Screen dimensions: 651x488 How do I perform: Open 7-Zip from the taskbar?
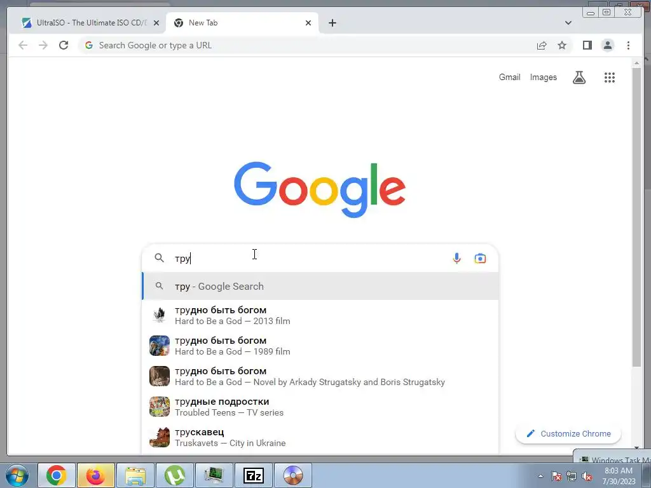(x=253, y=475)
